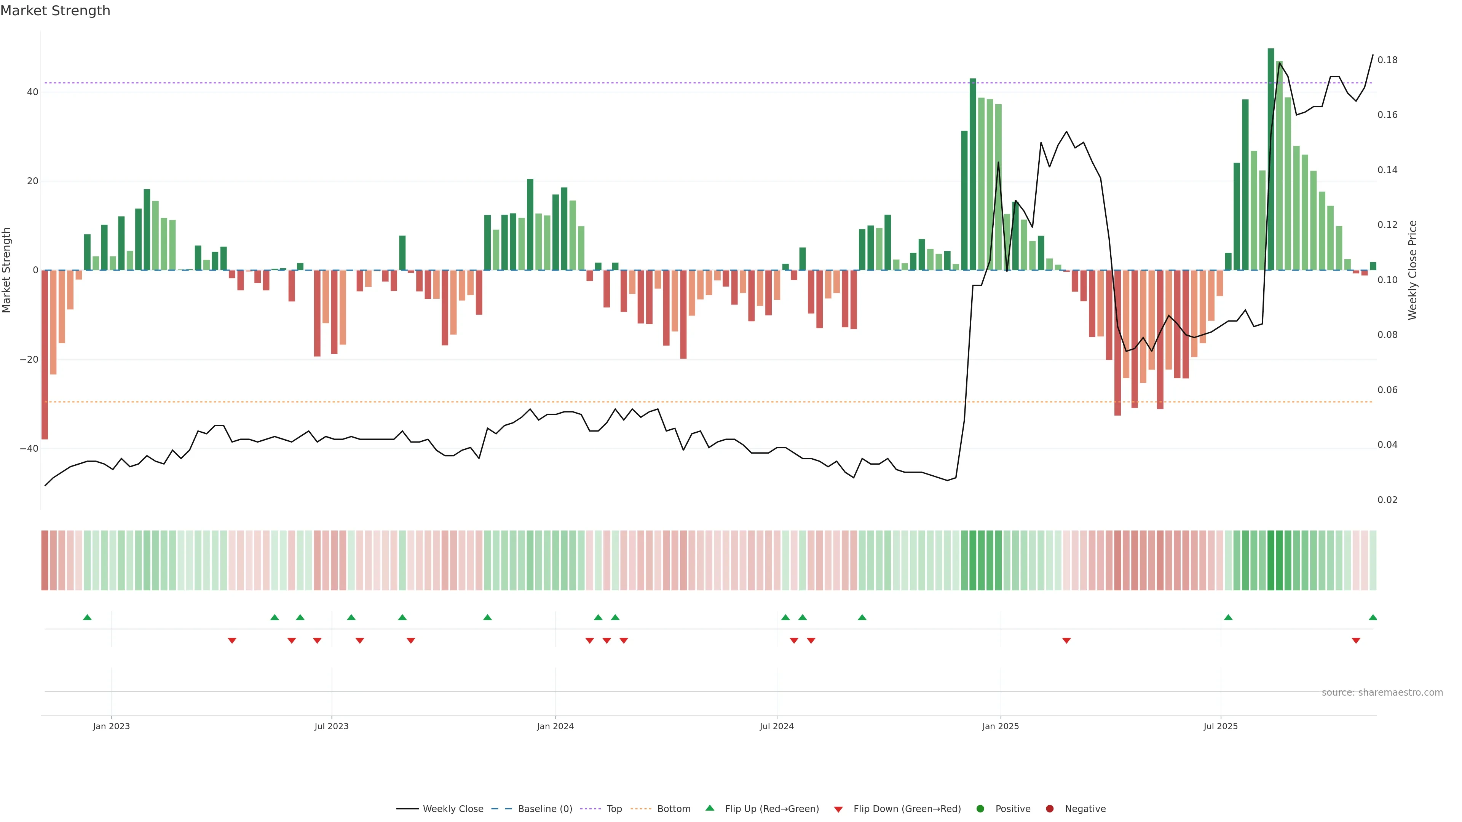Click the Market Strength chart title
Screen dimensions: 1462x822
point(55,11)
